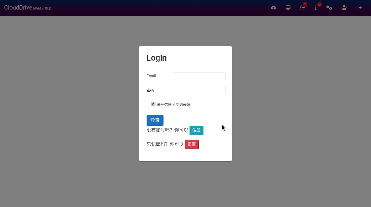
Task: Click the CloudDrive logo text
Action: pyautogui.click(x=18, y=8)
